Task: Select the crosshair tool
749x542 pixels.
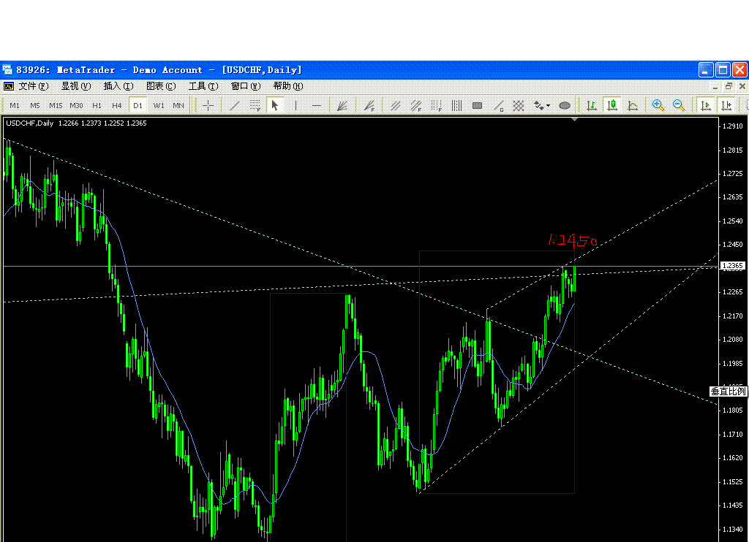Action: (207, 105)
